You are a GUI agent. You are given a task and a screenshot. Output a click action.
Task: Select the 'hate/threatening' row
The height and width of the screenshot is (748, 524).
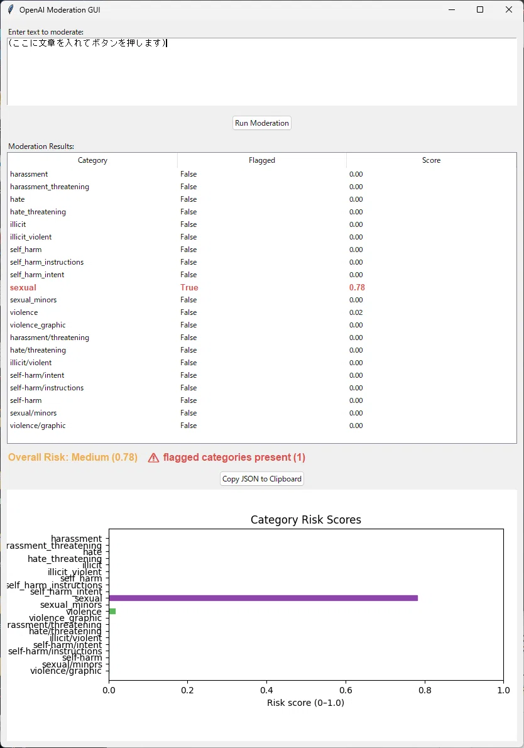[x=262, y=350]
